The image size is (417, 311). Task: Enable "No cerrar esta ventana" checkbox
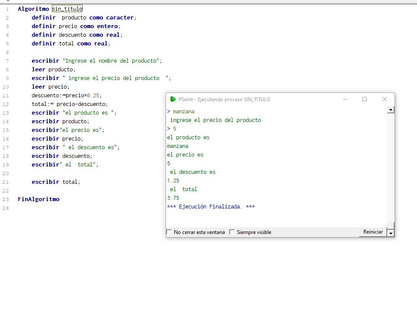pos(169,232)
